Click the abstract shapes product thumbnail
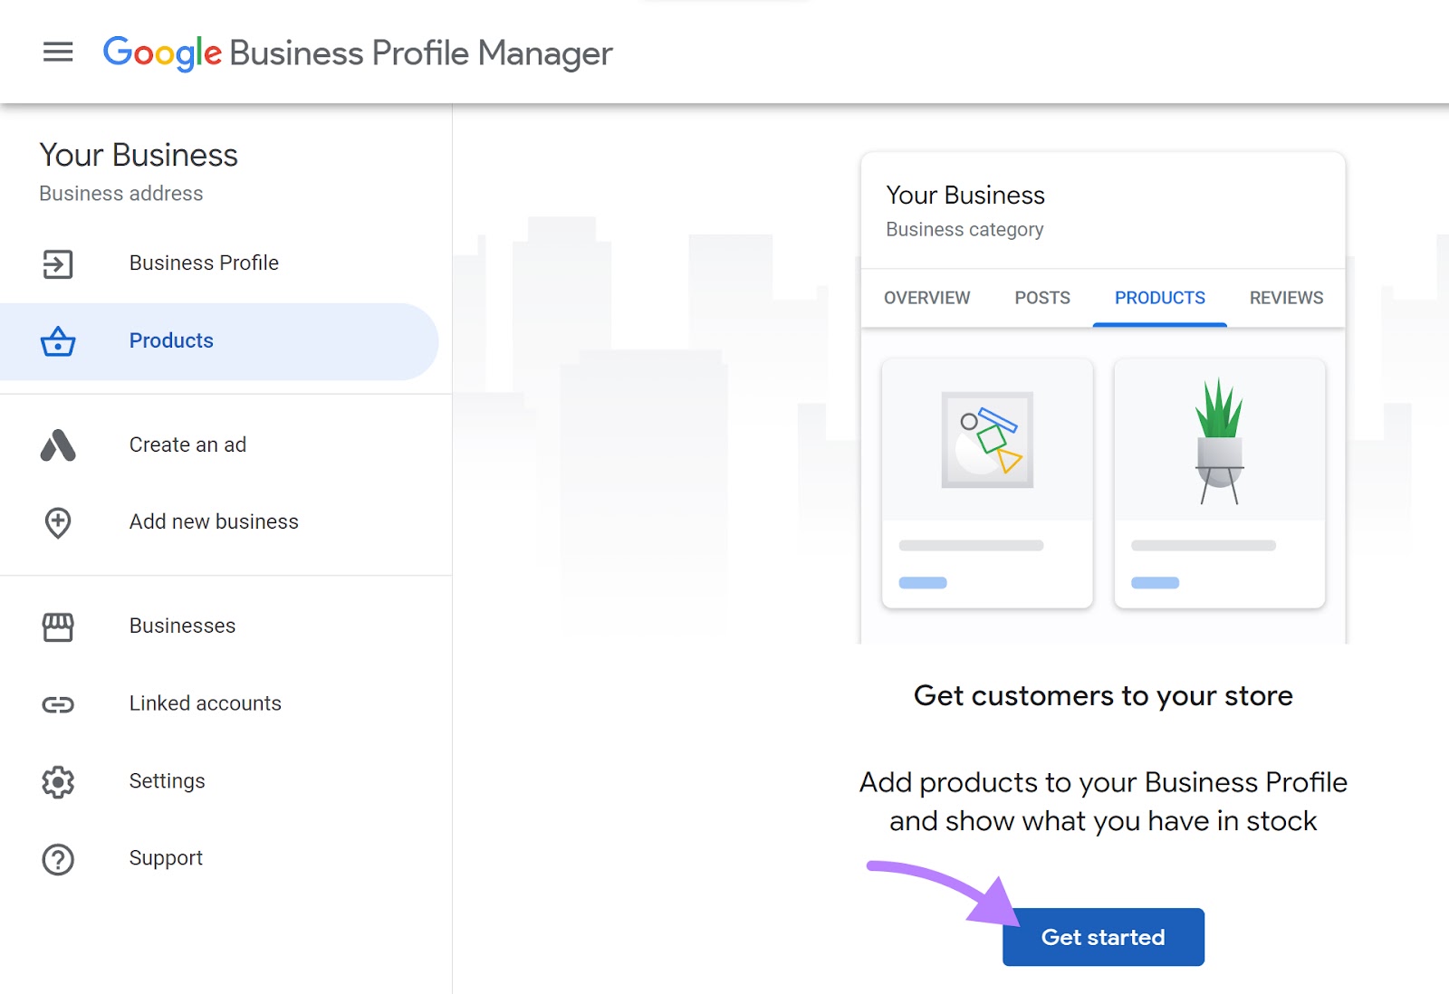 pos(987,439)
